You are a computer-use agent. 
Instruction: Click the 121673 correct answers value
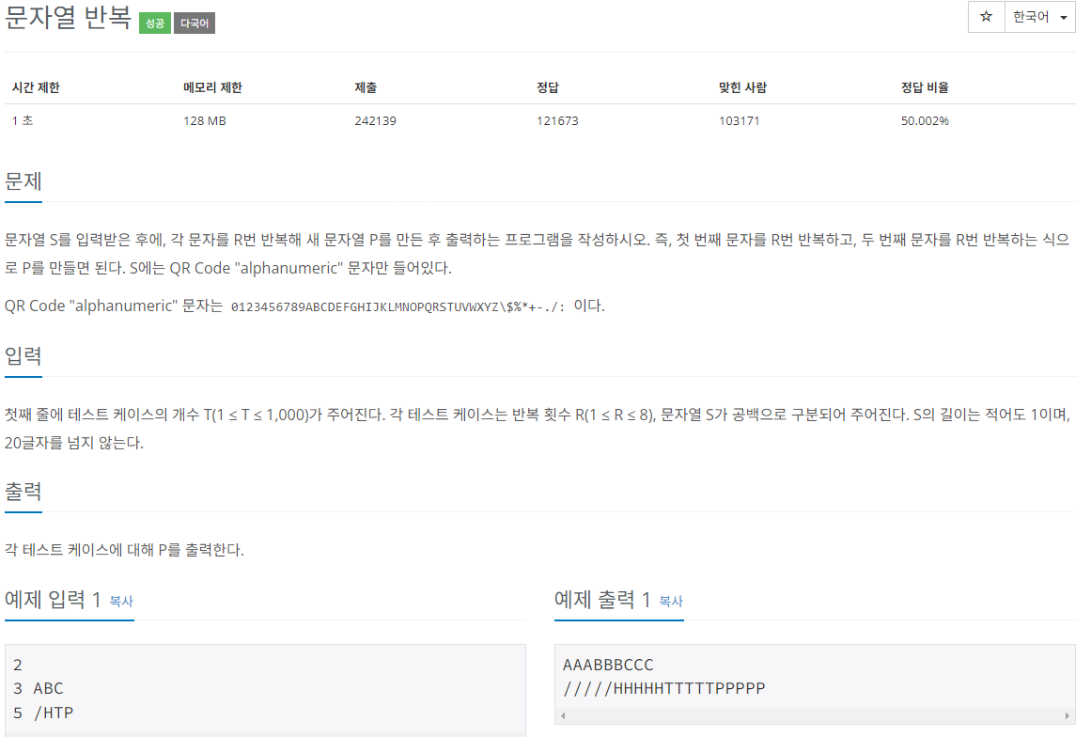tap(557, 120)
